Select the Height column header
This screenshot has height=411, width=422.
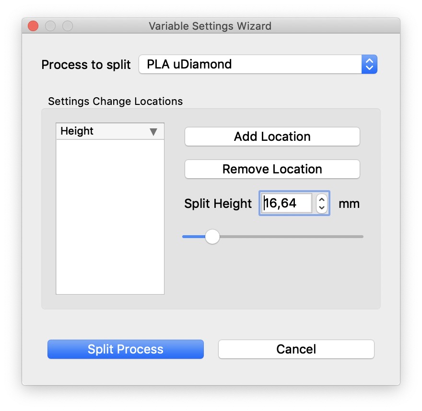click(96, 131)
